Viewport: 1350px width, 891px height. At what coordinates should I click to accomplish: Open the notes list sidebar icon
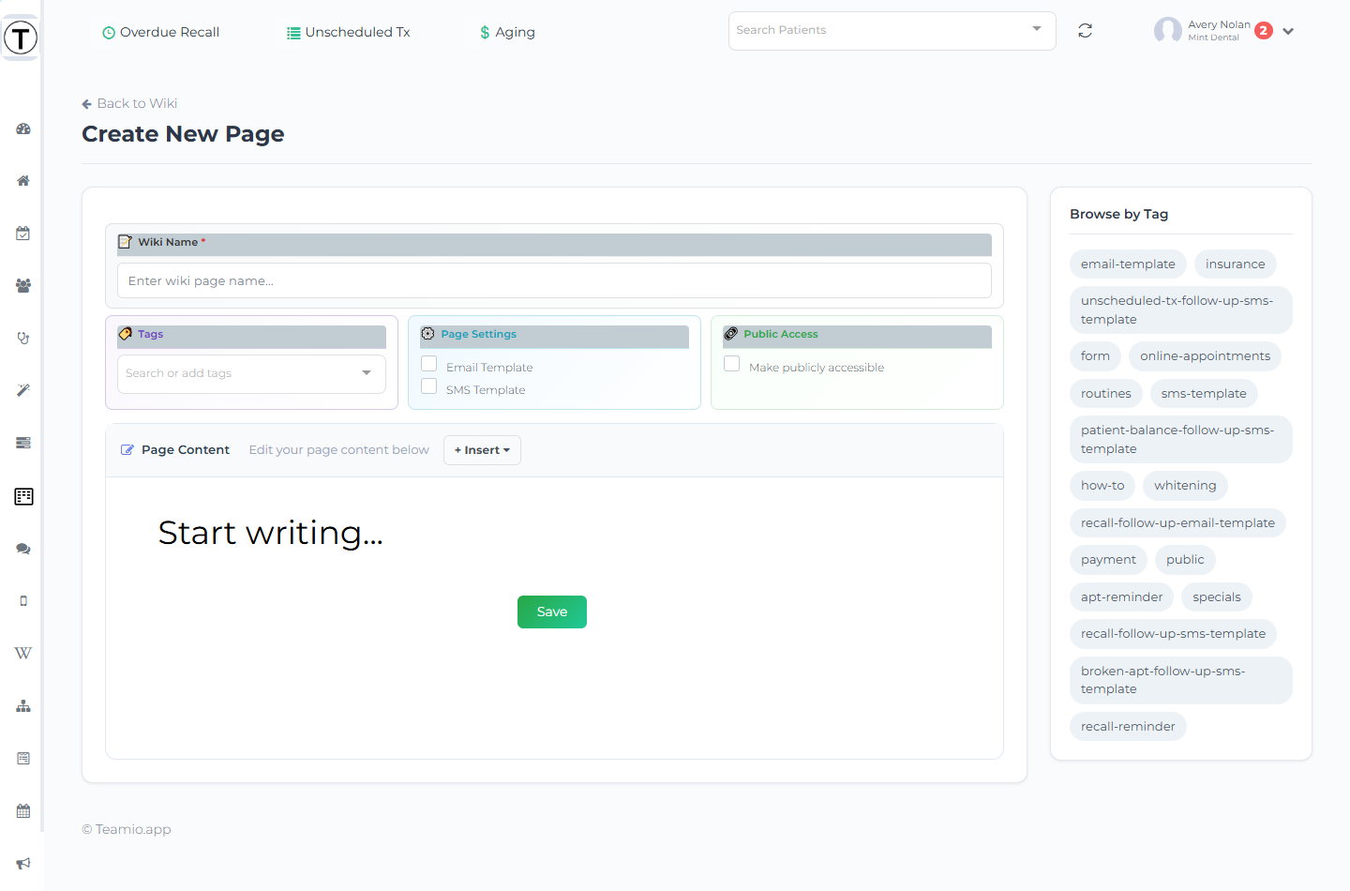pos(23,759)
